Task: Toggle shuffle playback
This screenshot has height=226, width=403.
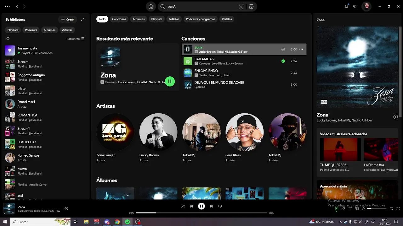Action: tap(183, 206)
